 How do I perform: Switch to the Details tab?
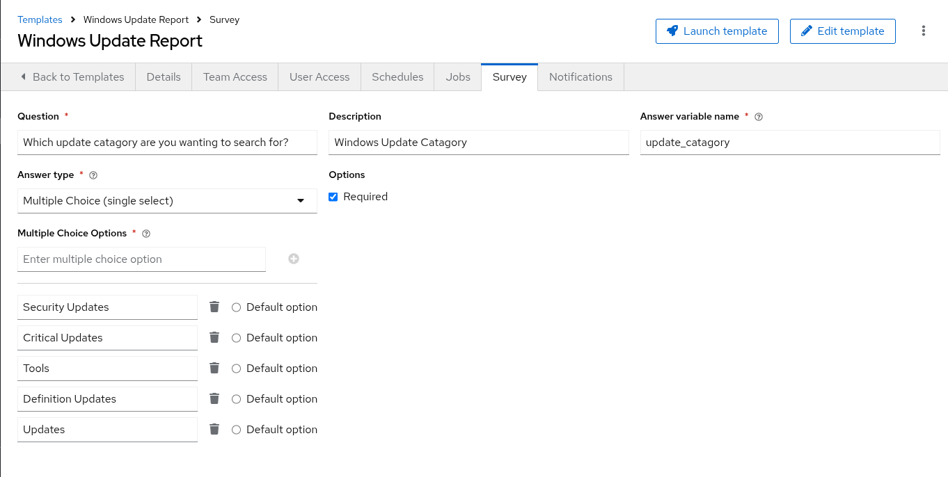[x=164, y=77]
